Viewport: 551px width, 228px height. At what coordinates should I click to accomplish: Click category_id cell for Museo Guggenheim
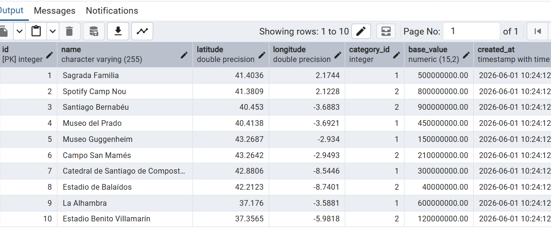click(374, 139)
